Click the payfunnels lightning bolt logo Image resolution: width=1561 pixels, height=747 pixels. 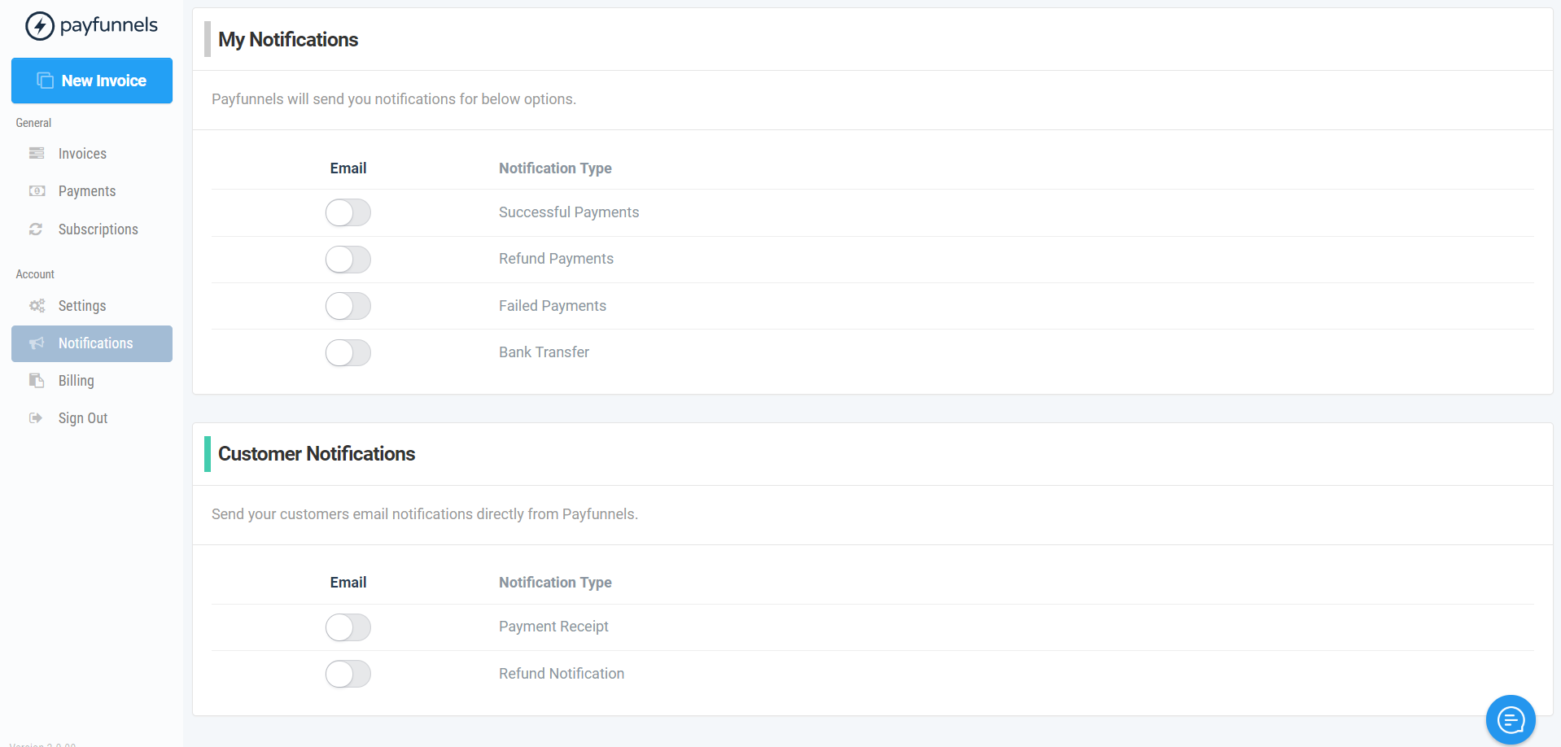(40, 26)
